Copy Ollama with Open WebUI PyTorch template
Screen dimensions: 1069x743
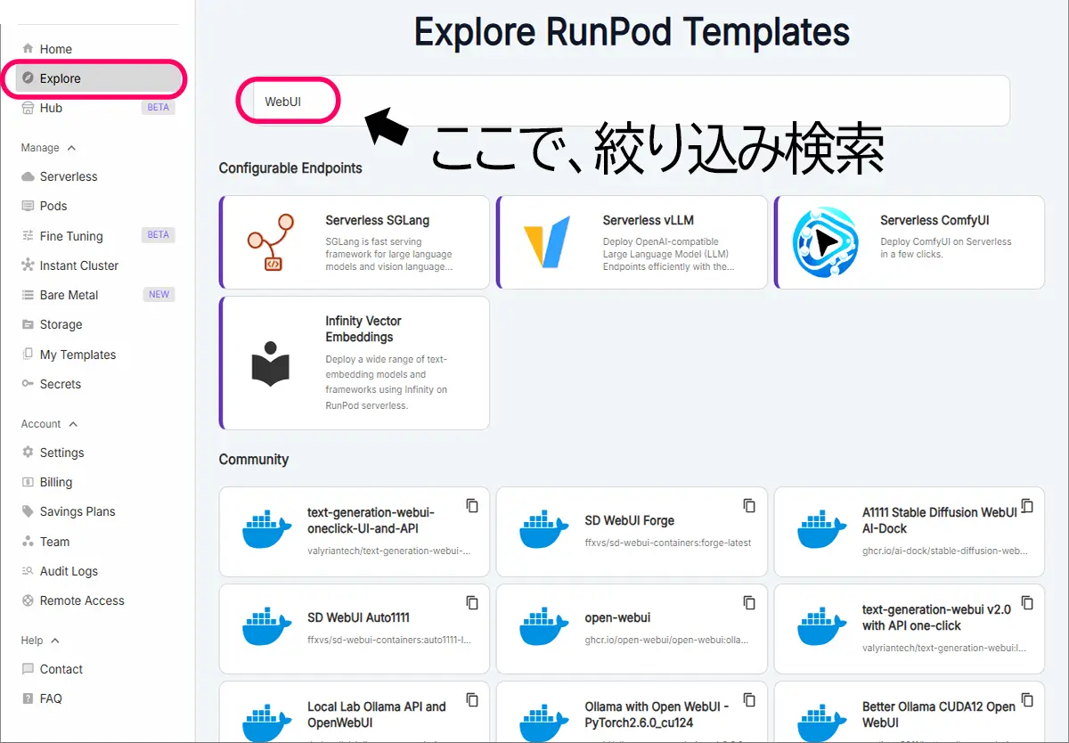point(749,699)
